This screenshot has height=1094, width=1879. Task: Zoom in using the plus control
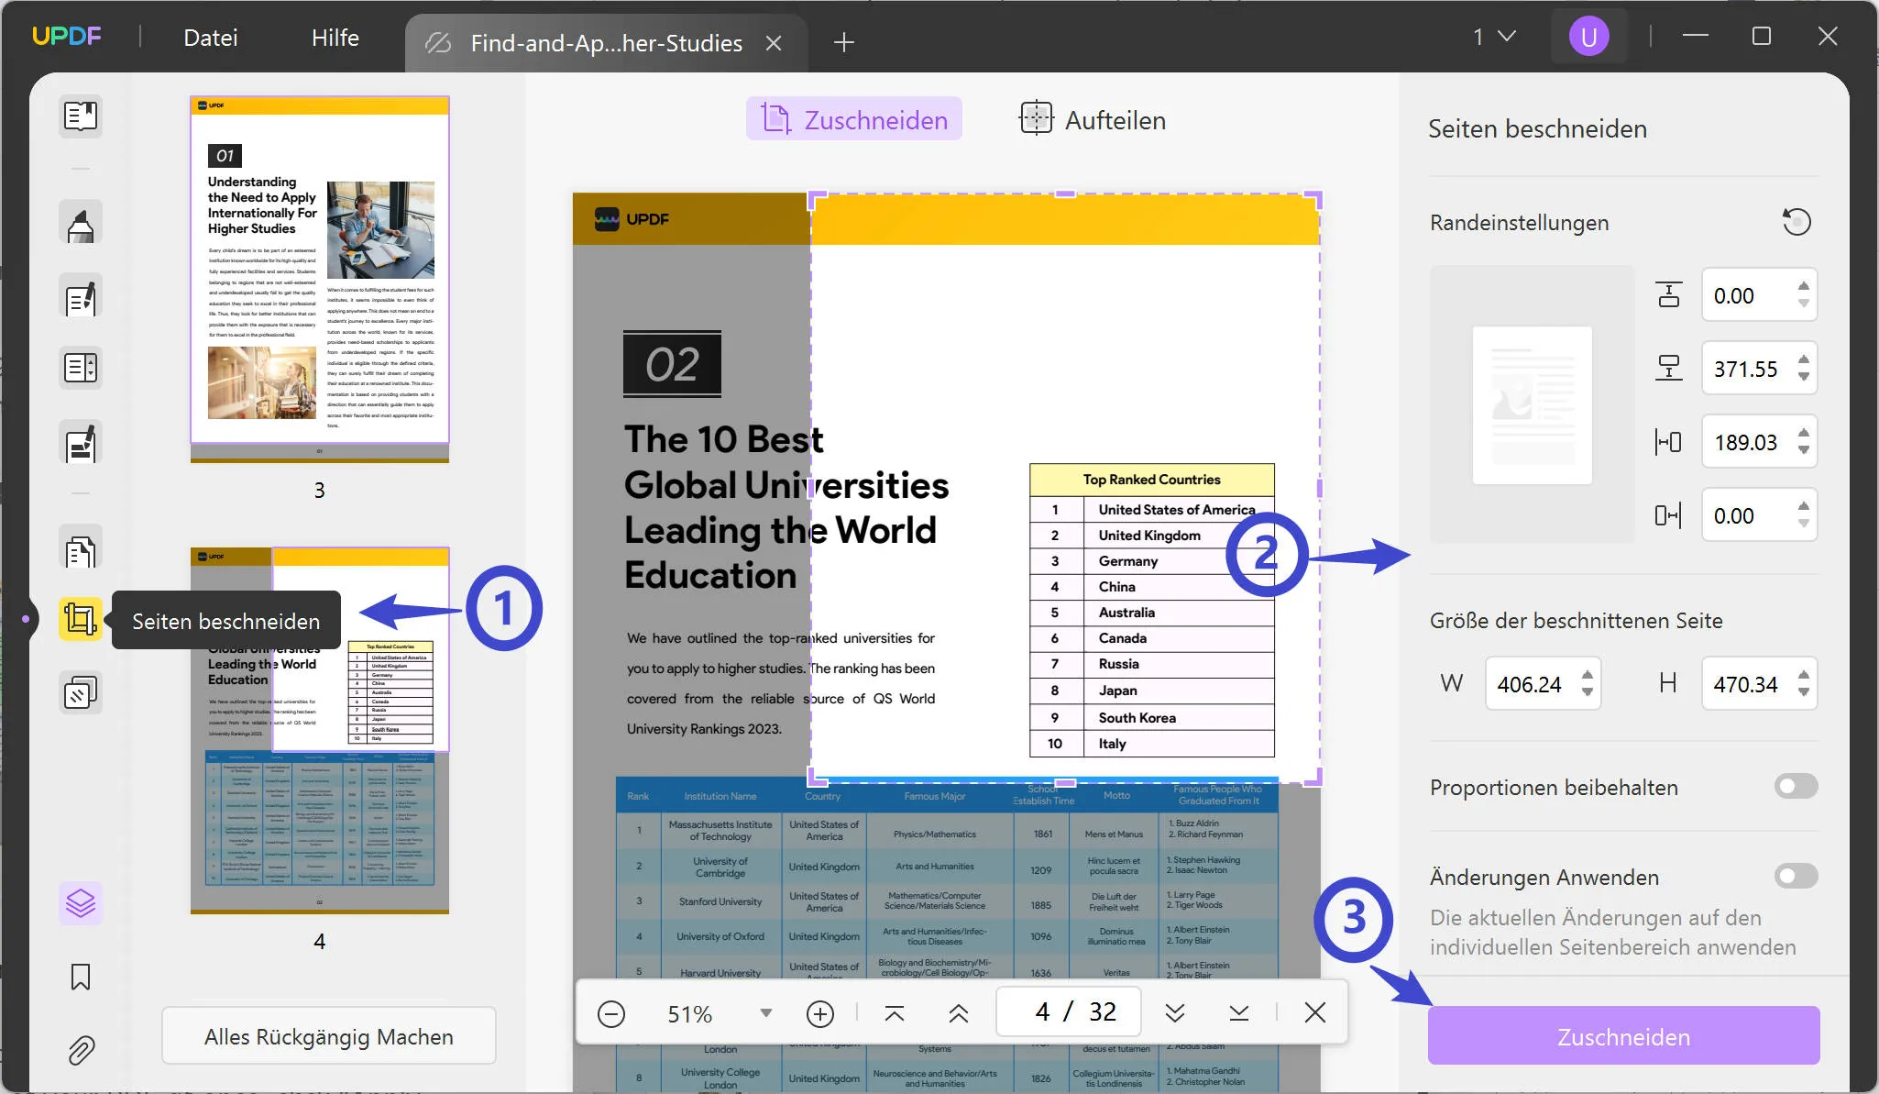coord(819,1012)
